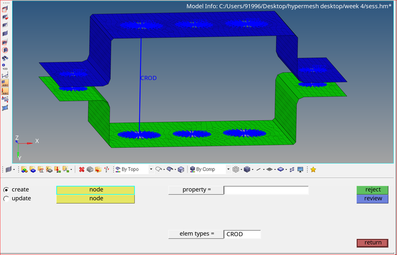
Task: Open the Find tool binoculars icon
Action: click(x=5, y=58)
